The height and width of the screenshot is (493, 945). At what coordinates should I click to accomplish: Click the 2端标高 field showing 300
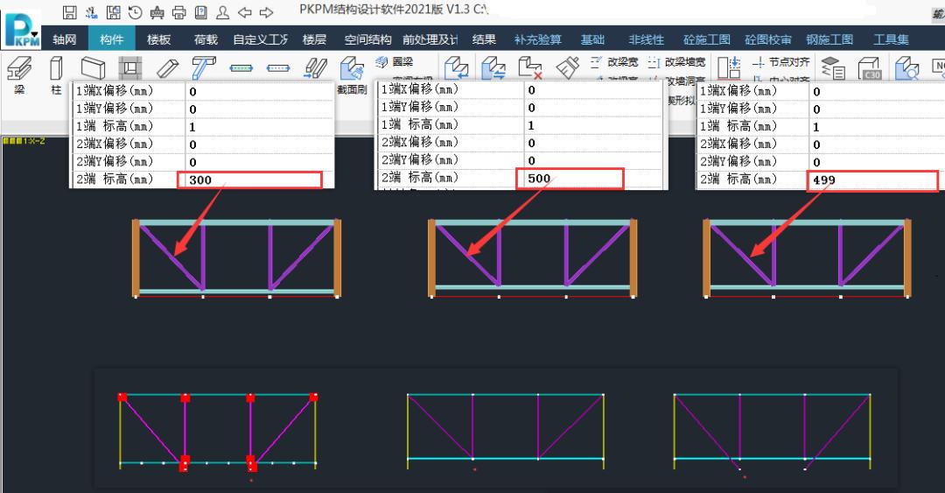point(249,180)
